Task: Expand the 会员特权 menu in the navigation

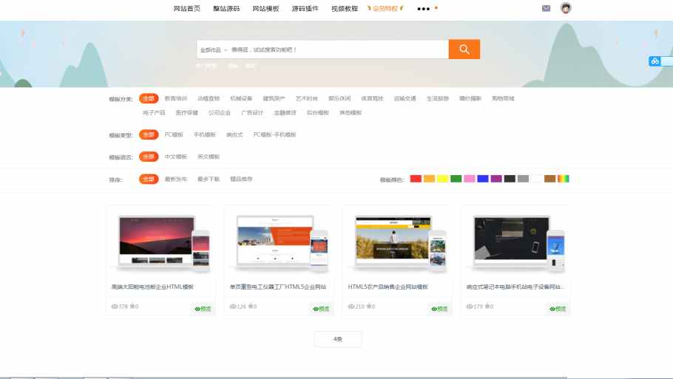Action: pyautogui.click(x=385, y=9)
